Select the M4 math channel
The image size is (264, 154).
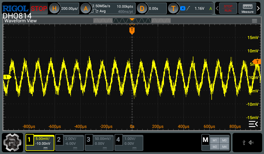[x=224, y=147]
